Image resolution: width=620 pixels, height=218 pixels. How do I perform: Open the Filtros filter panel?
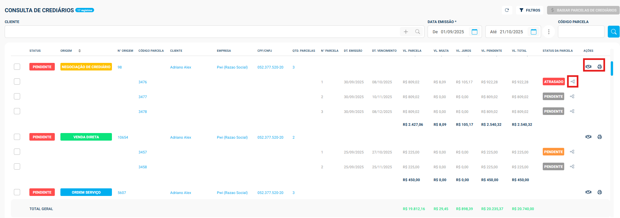530,10
